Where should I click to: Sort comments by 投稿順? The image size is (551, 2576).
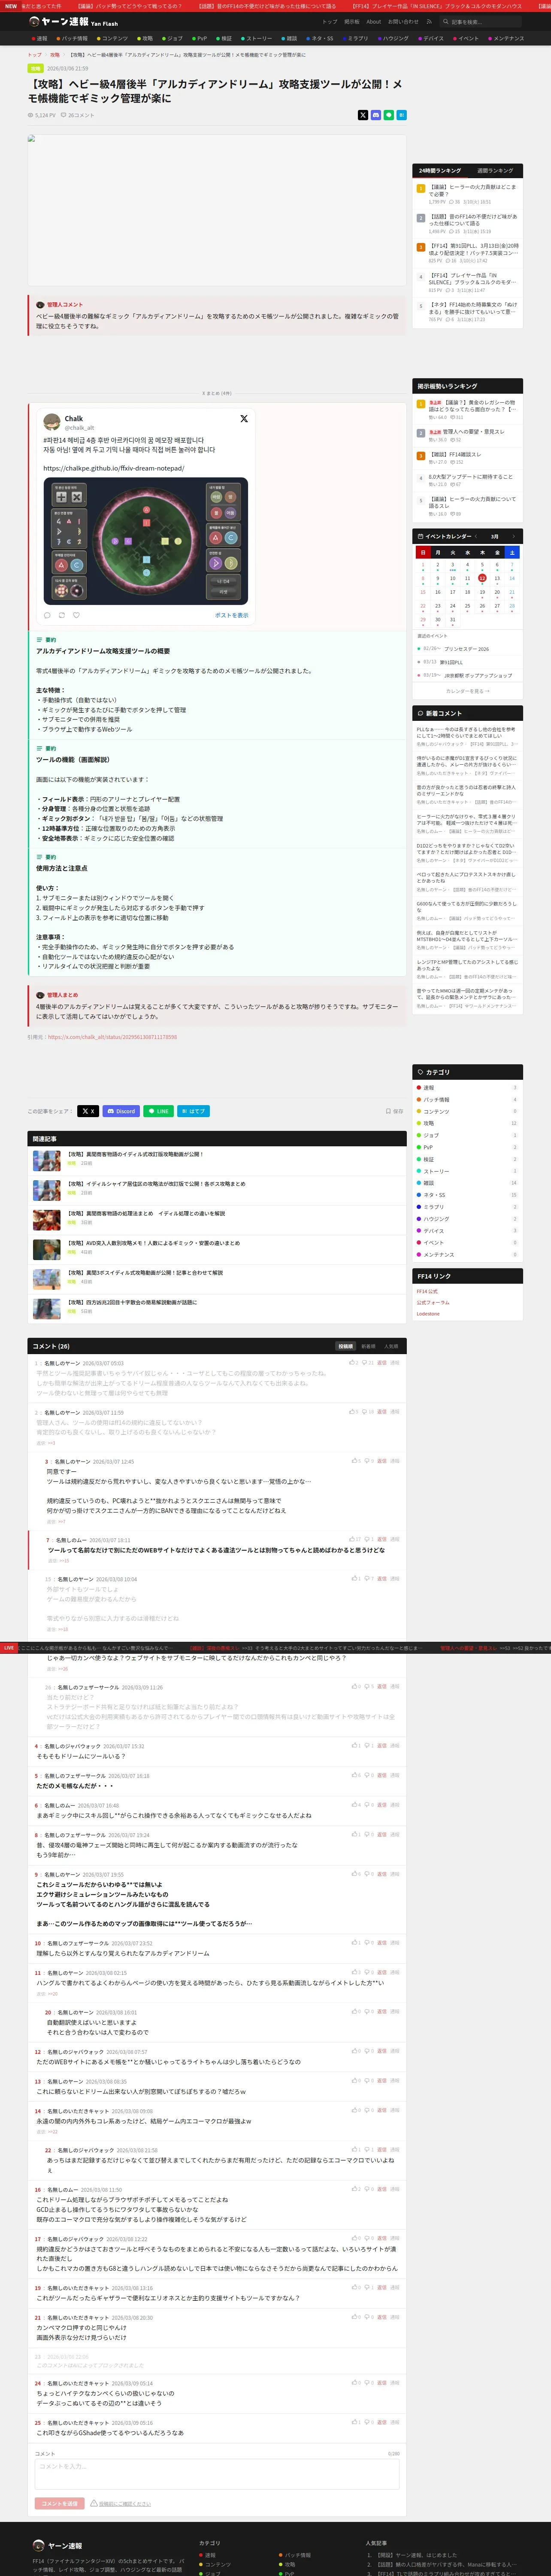click(x=346, y=1346)
